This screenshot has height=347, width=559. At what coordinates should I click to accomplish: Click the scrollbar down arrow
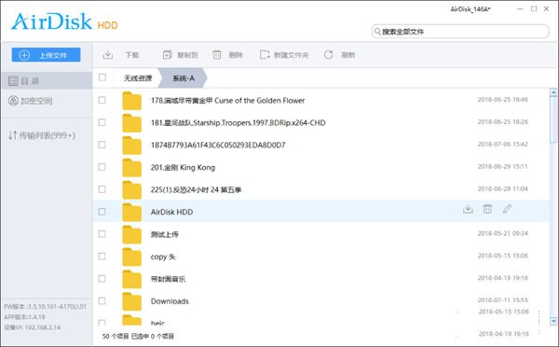pyautogui.click(x=553, y=321)
